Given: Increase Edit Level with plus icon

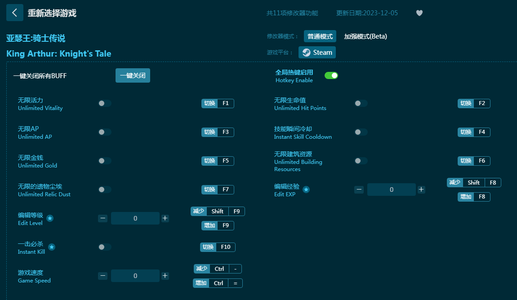Looking at the screenshot, I should coord(165,218).
